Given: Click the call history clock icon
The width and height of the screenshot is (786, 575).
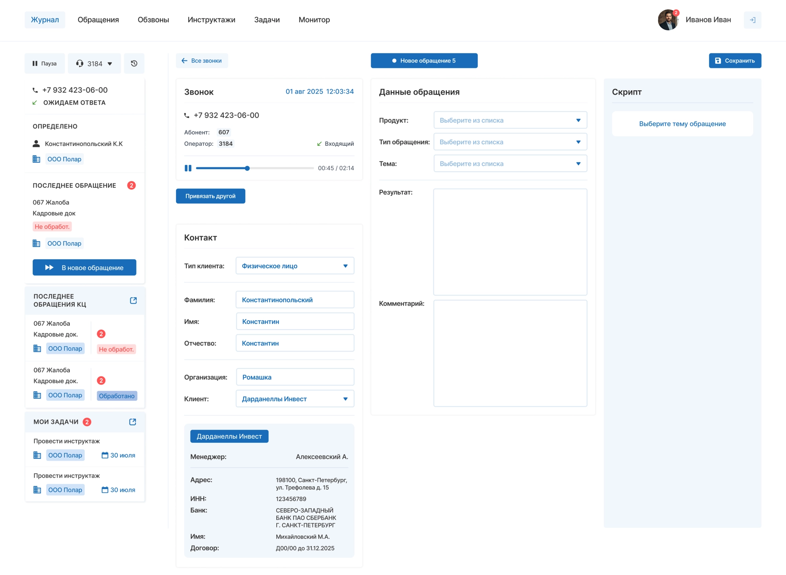Looking at the screenshot, I should coord(134,64).
